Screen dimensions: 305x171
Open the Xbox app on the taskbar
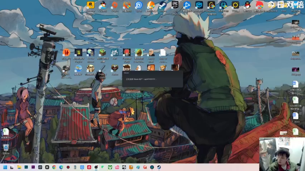110,167
